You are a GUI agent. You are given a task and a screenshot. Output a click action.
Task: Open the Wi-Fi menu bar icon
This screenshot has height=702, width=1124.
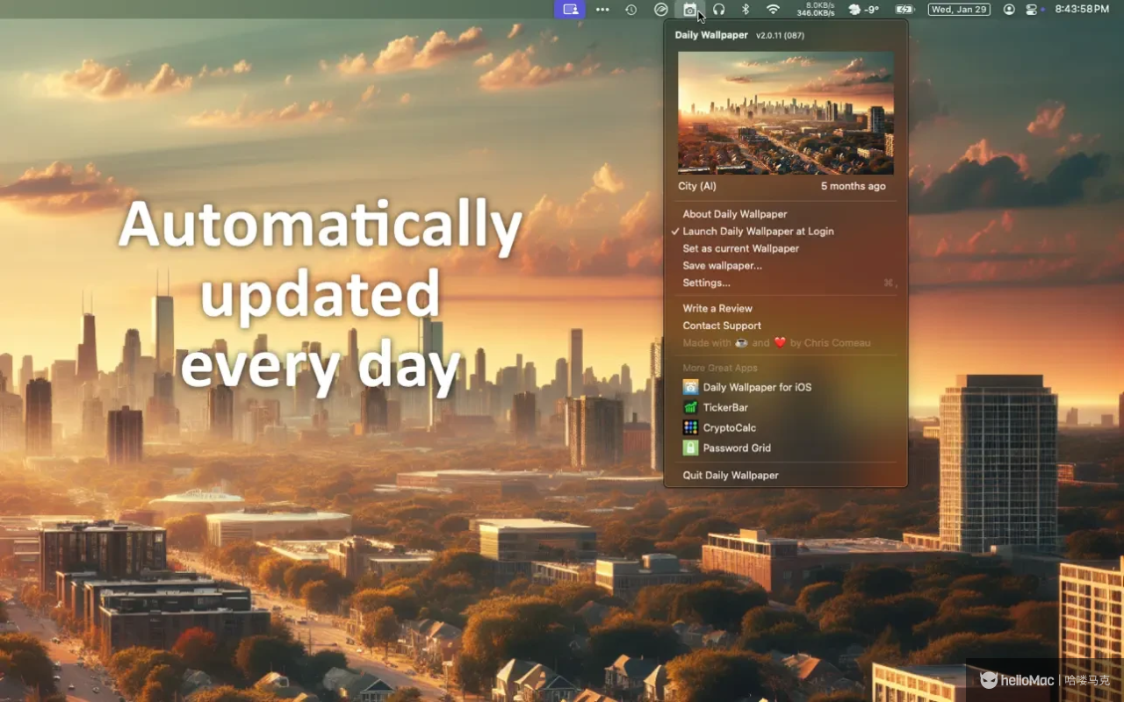[x=773, y=10]
